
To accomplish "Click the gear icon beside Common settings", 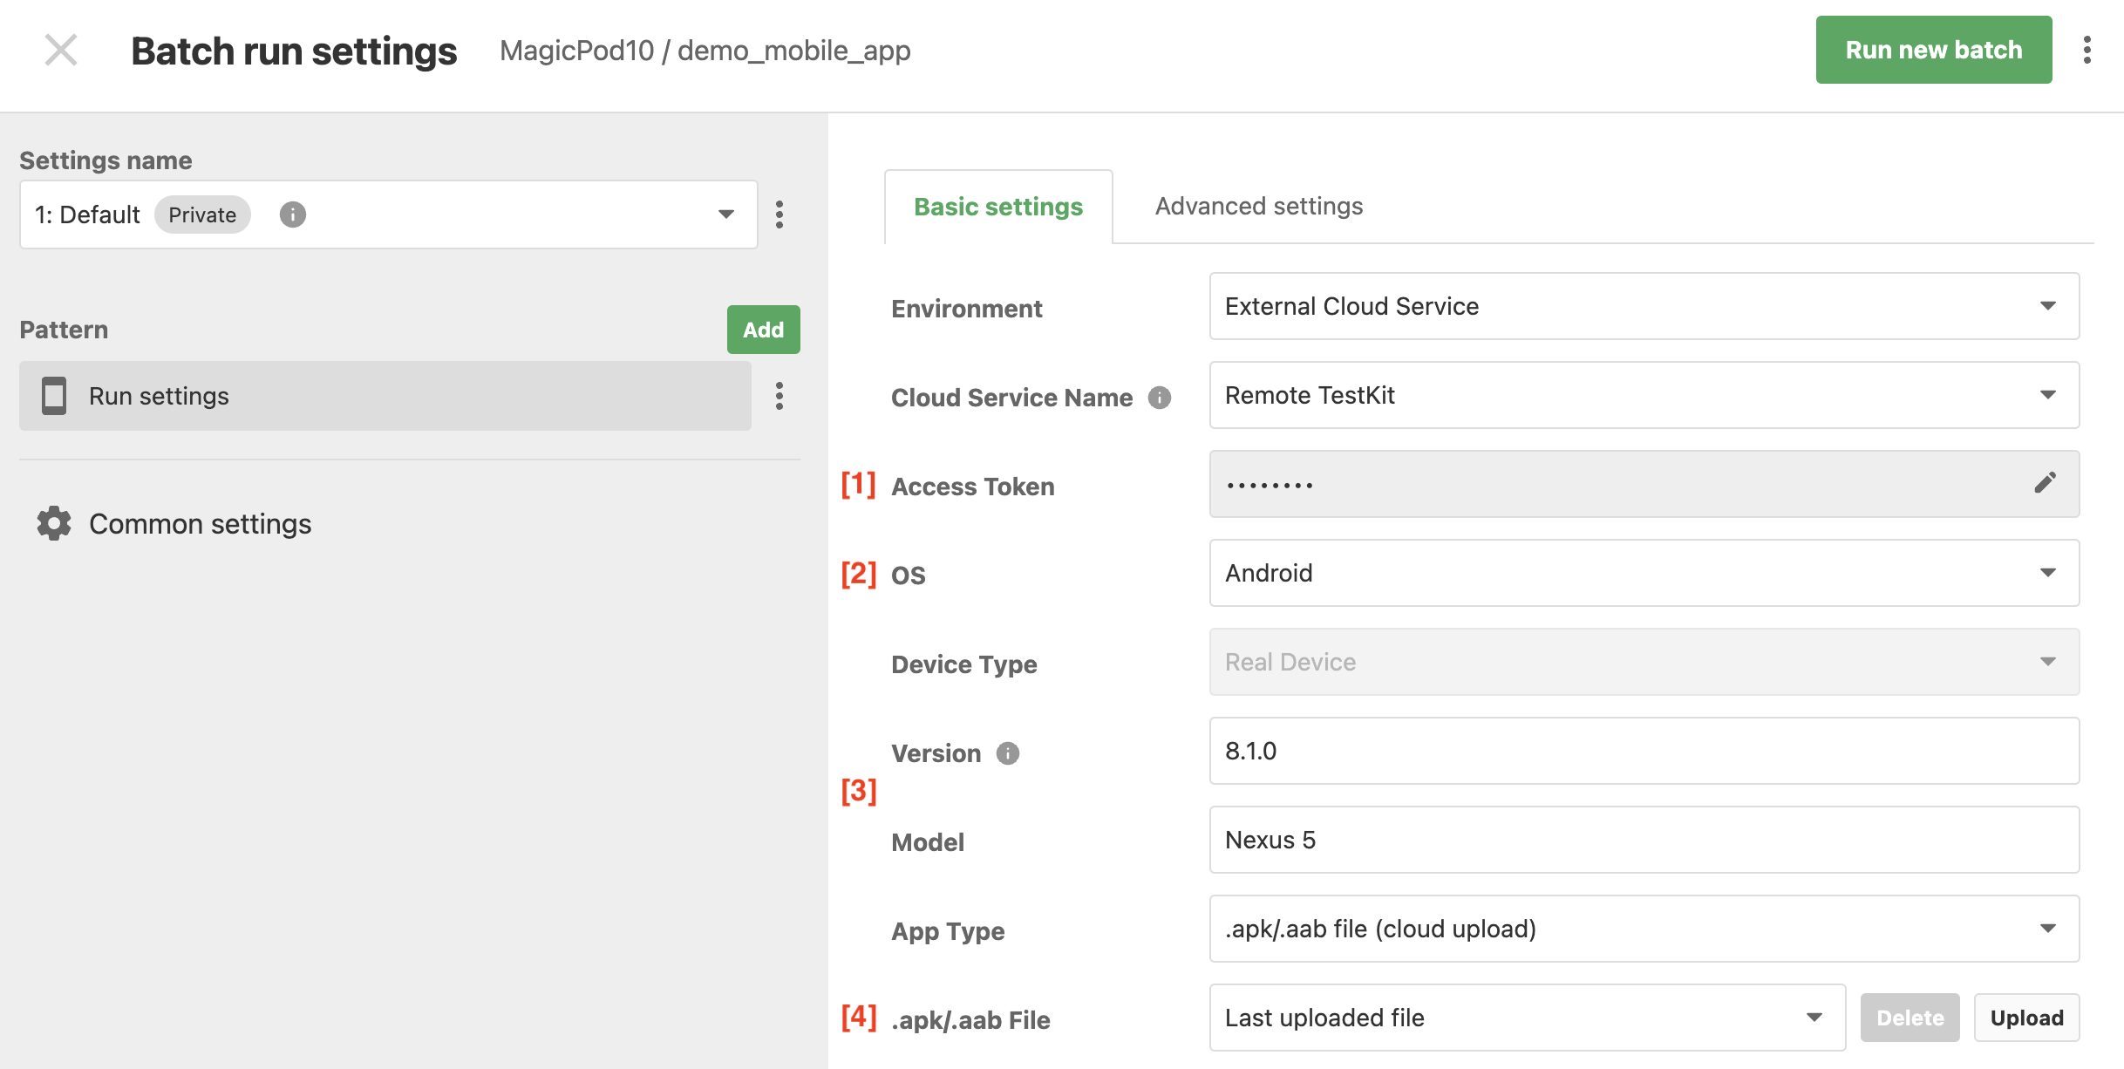I will (54, 523).
